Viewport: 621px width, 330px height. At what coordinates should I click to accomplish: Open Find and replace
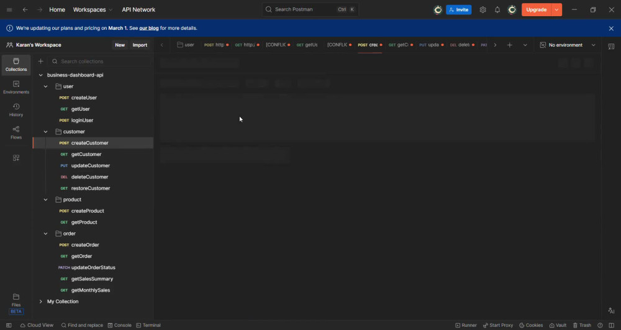82,325
